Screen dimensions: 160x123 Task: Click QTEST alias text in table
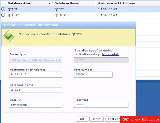[13, 9]
